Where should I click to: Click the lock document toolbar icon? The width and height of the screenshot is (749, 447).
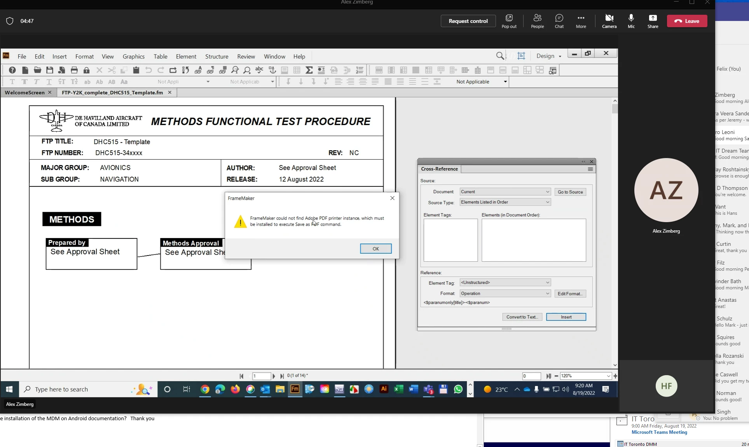(86, 70)
